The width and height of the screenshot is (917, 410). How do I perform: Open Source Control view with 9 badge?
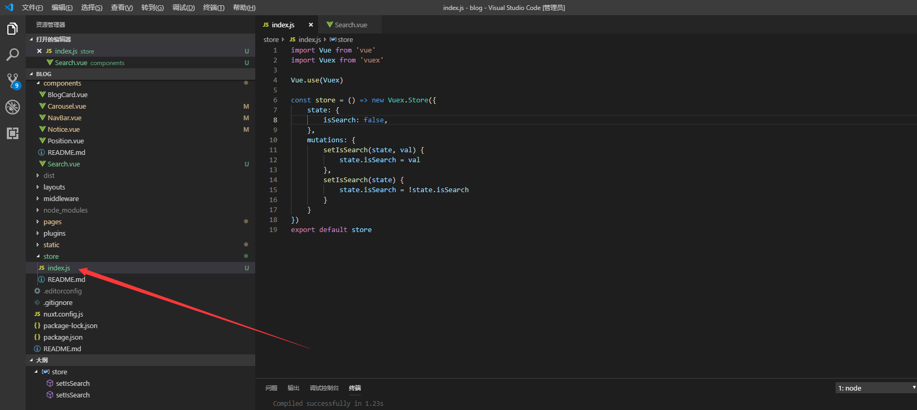pos(13,81)
